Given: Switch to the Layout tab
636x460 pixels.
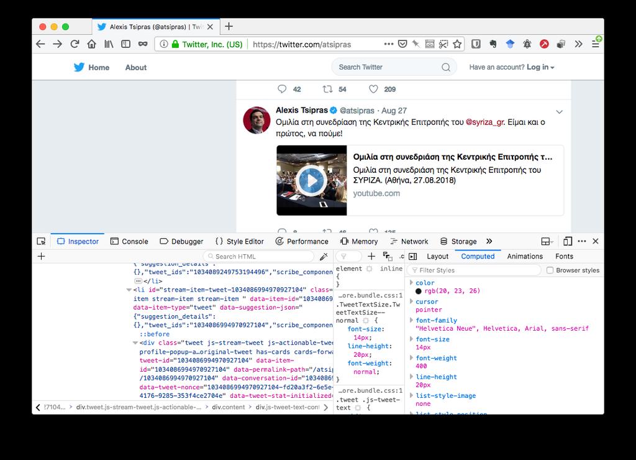Looking at the screenshot, I should point(437,256).
